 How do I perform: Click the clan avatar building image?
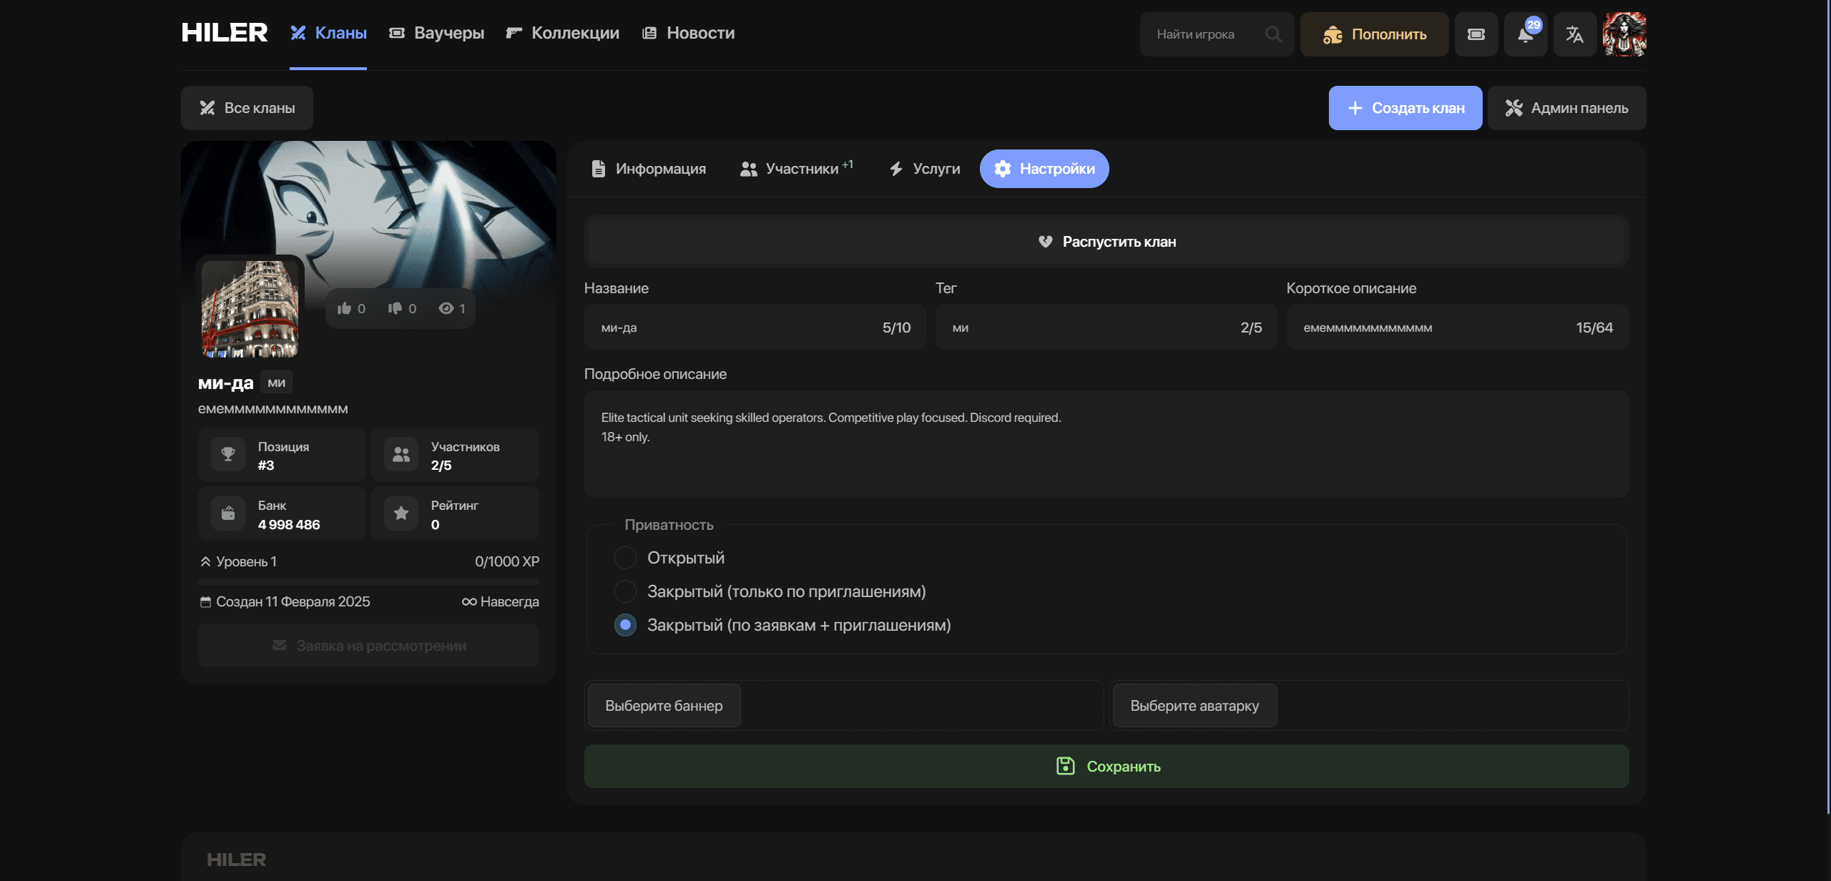click(x=250, y=309)
